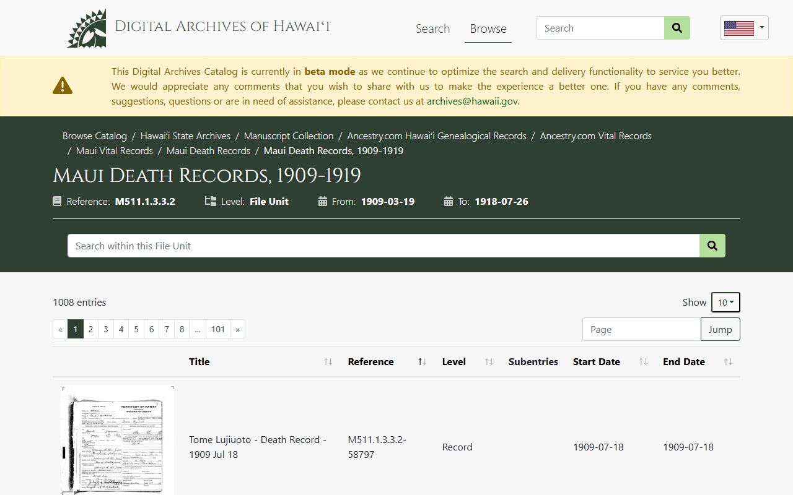Open Ancestry.com Hawai'i Genealogical Records breadcrumb
Image resolution: width=793 pixels, height=495 pixels.
click(x=437, y=136)
